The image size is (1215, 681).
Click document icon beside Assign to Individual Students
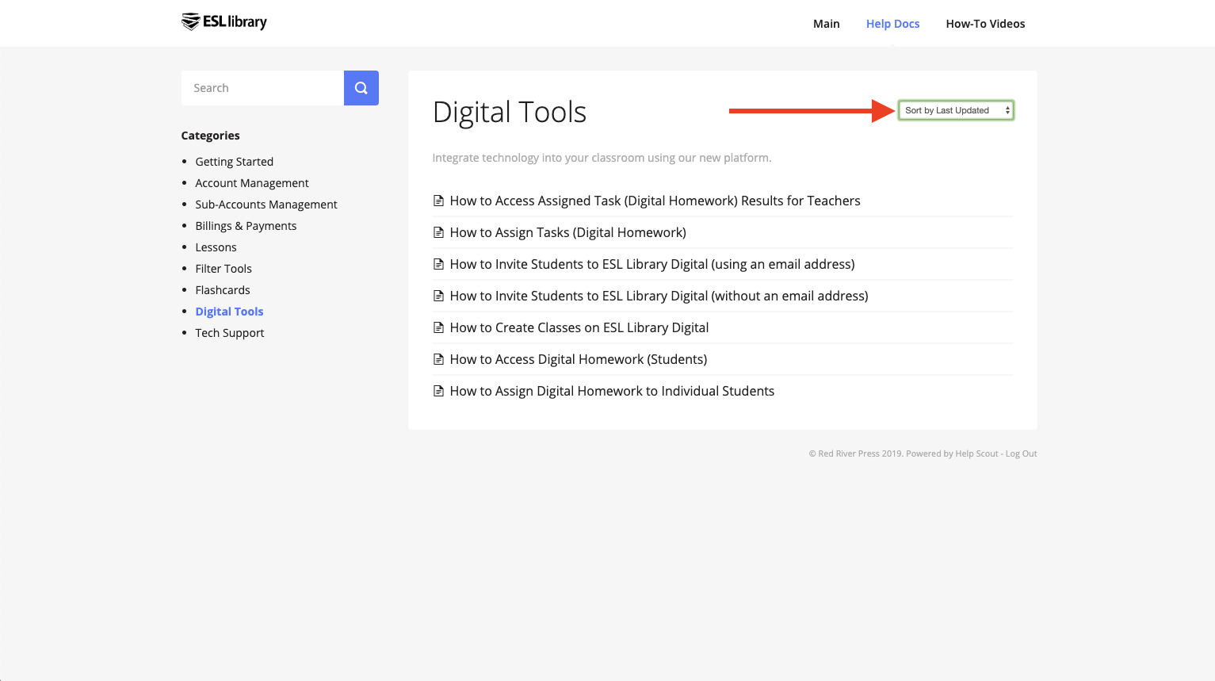[438, 391]
